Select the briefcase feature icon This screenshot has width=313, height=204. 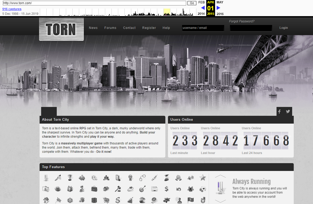point(94,189)
